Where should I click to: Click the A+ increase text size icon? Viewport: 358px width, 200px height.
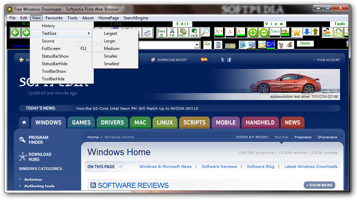[219, 32]
